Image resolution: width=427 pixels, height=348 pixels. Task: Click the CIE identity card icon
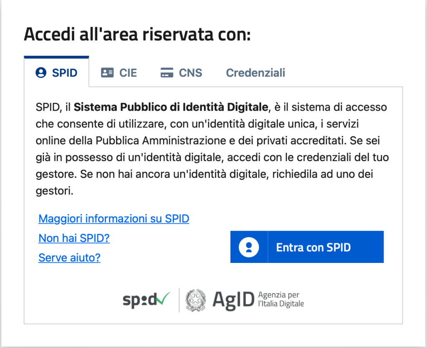[107, 73]
